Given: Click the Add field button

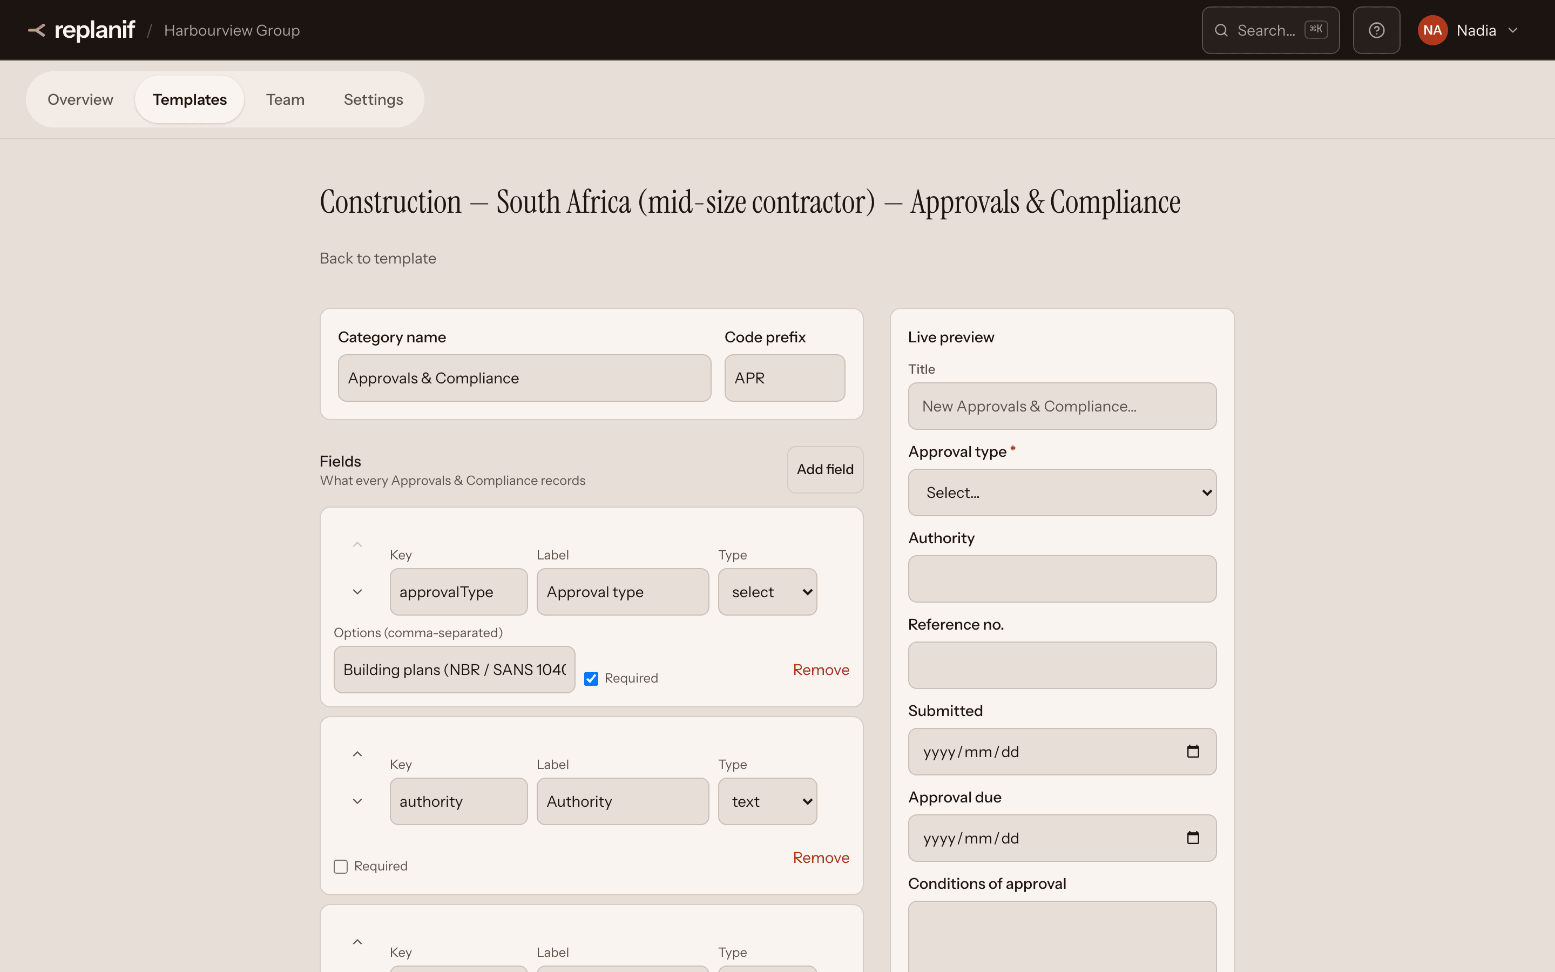Looking at the screenshot, I should pos(825,469).
